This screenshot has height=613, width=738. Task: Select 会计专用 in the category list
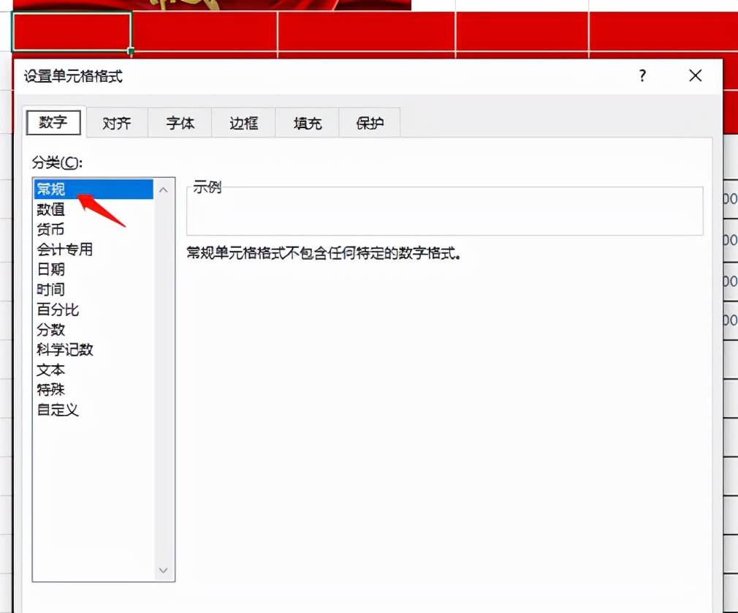(x=65, y=249)
